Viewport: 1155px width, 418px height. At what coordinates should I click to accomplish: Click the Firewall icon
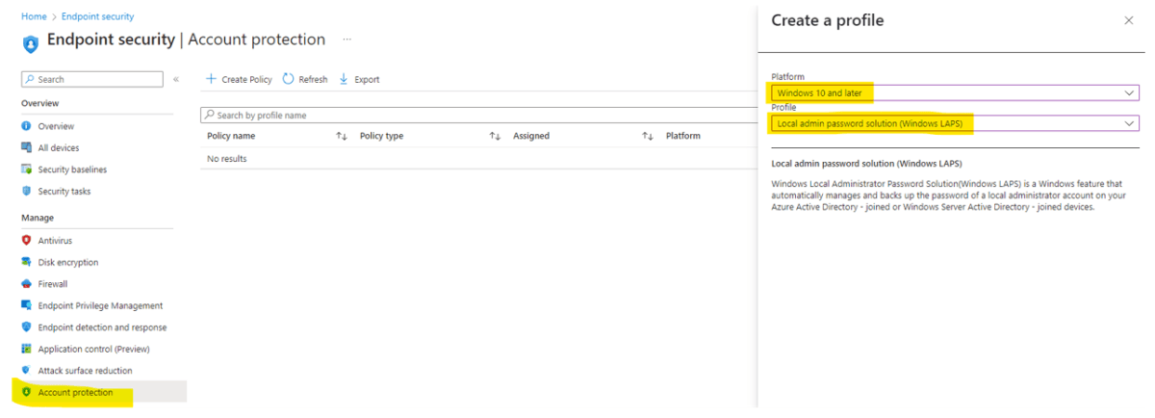[27, 284]
